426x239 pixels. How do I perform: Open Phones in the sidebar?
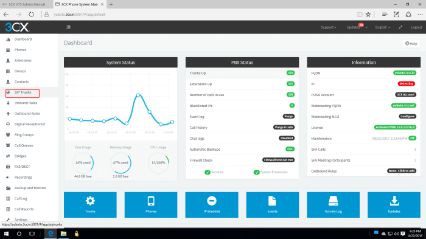(x=20, y=50)
